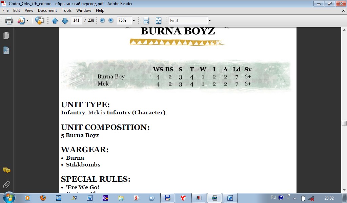Click the scrollbar up arrow
The width and height of the screenshot is (347, 203).
[344, 30]
